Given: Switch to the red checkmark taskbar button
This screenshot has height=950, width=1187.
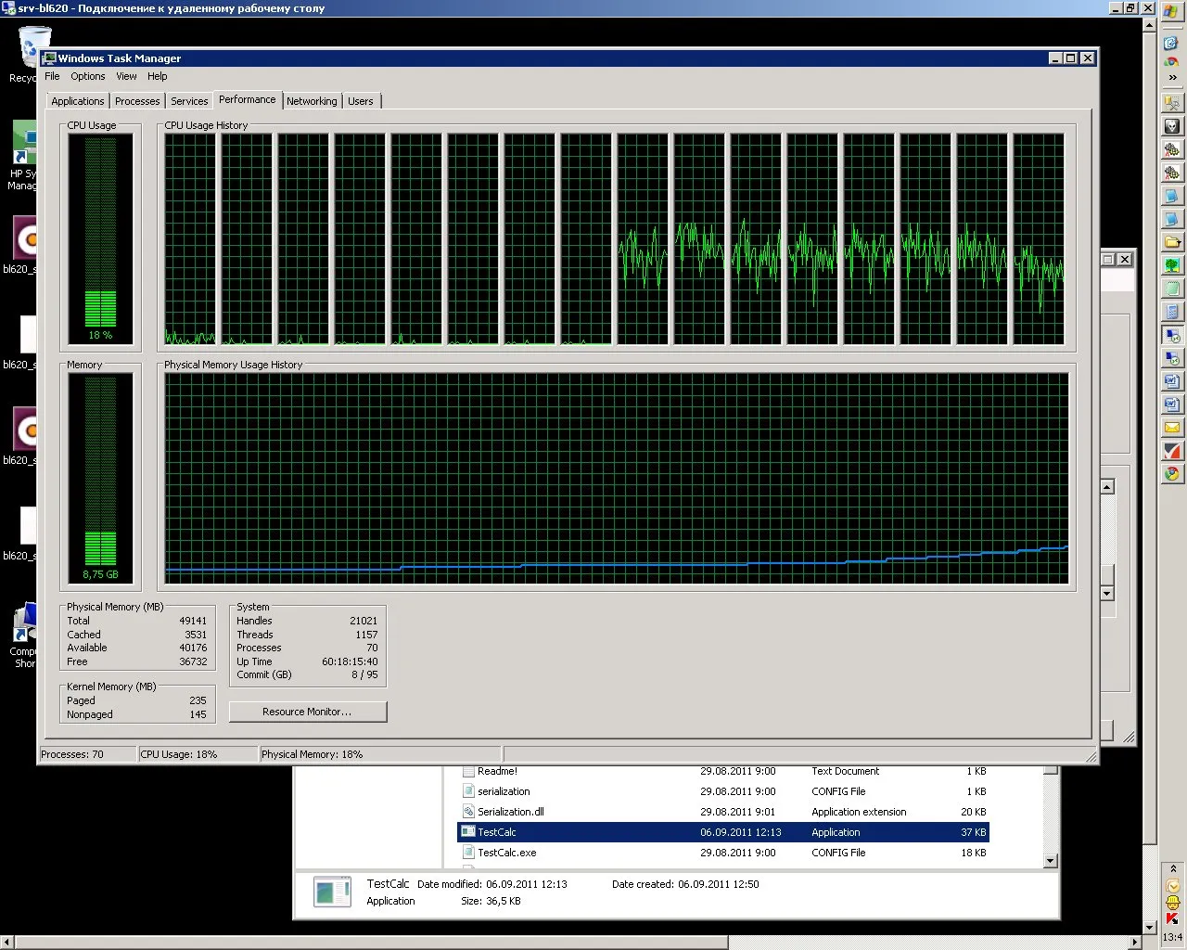Looking at the screenshot, I should [x=1172, y=451].
